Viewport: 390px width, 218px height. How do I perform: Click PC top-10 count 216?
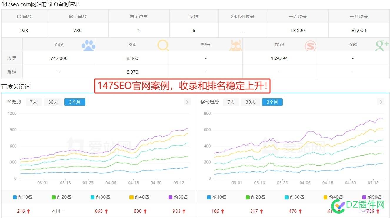tap(21, 211)
